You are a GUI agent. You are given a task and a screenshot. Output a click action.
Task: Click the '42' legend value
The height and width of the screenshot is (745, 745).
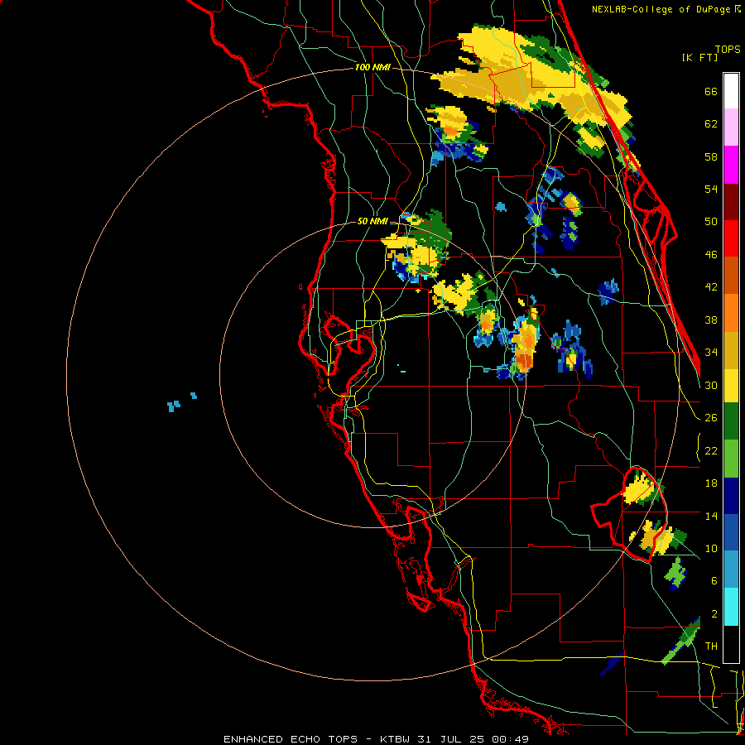click(x=711, y=287)
